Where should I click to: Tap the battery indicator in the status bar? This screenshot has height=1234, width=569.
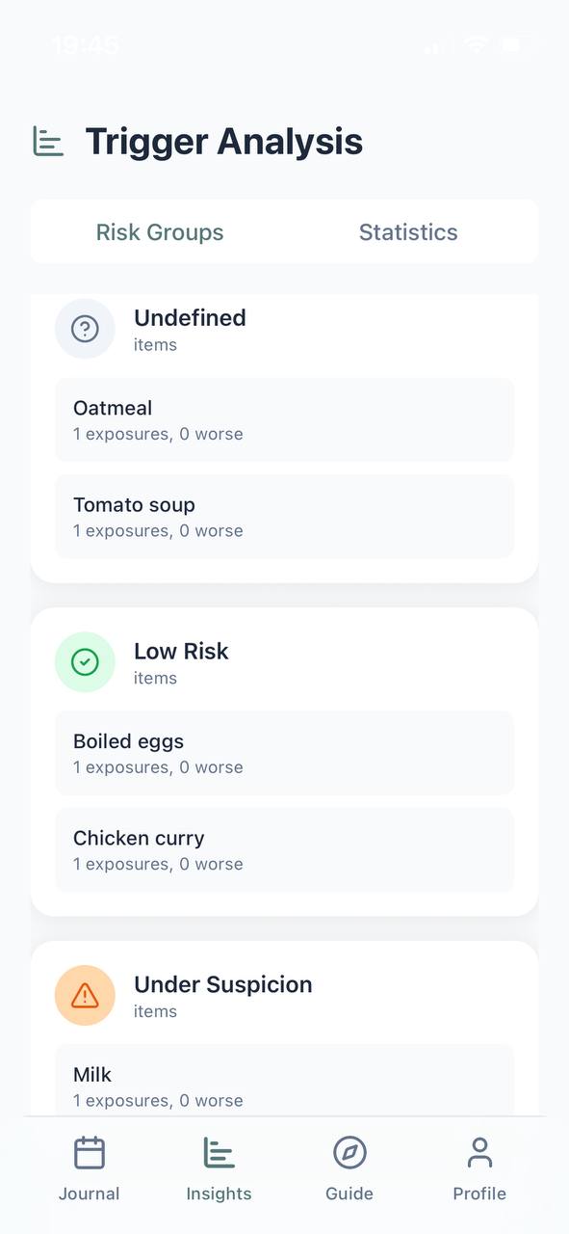pos(516,44)
